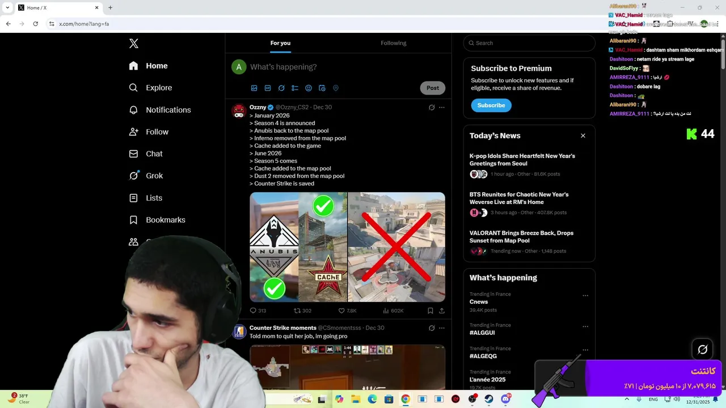Screen dimensions: 726x408
Task: Go back in the browser
Action: tap(8, 24)
